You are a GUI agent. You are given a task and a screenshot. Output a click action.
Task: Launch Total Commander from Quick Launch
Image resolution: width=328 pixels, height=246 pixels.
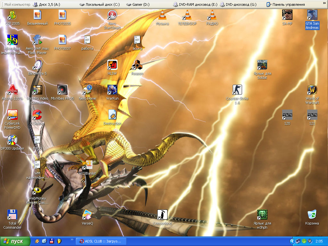click(x=52, y=241)
